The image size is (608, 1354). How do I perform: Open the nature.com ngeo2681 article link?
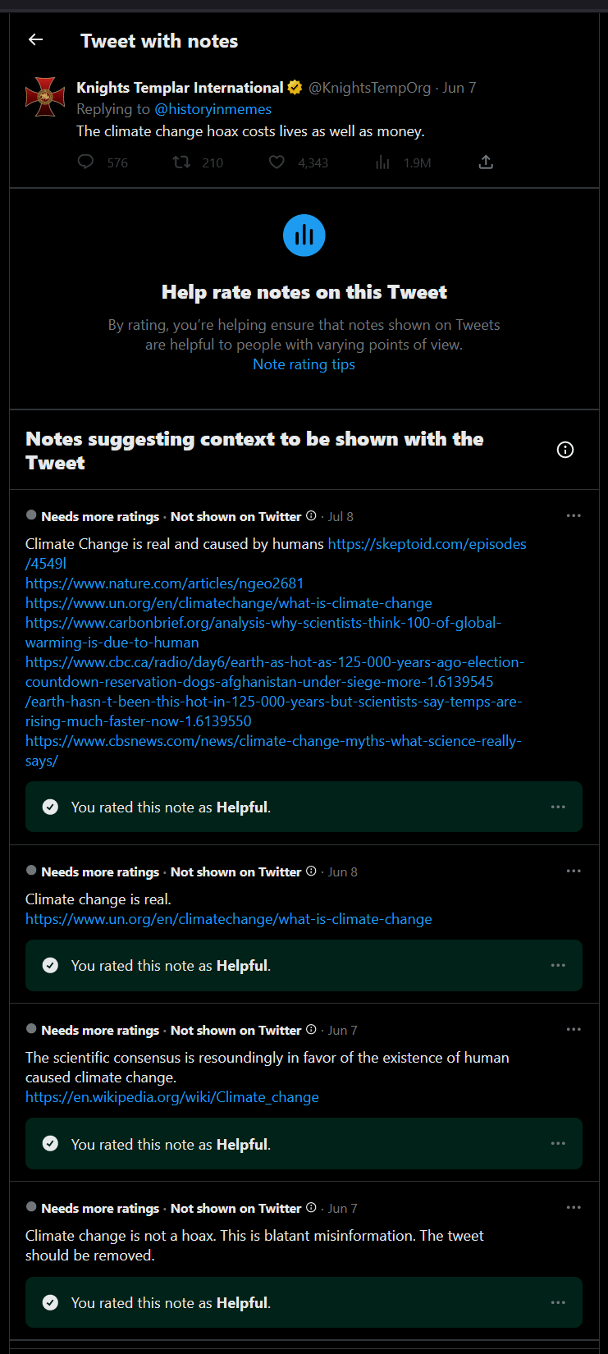coord(164,583)
